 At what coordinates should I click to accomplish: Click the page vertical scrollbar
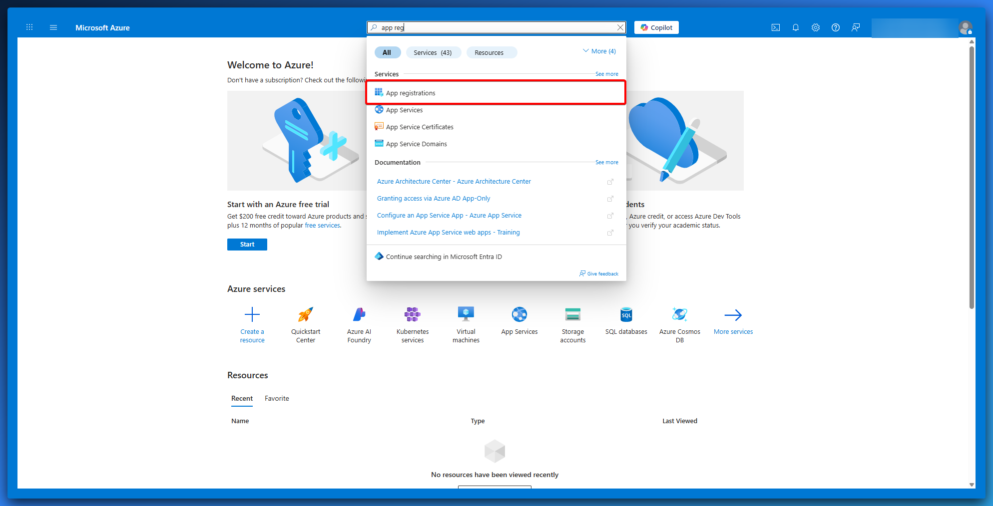pos(972,177)
